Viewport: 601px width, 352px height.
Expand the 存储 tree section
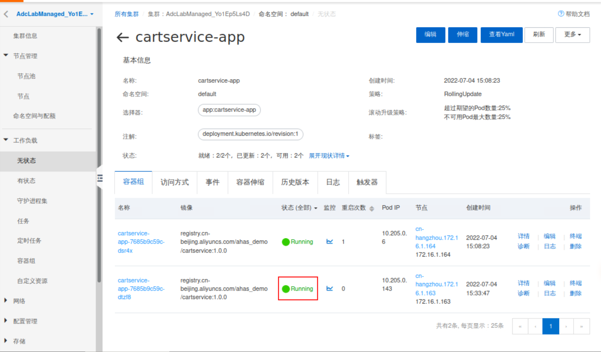[x=6, y=341]
